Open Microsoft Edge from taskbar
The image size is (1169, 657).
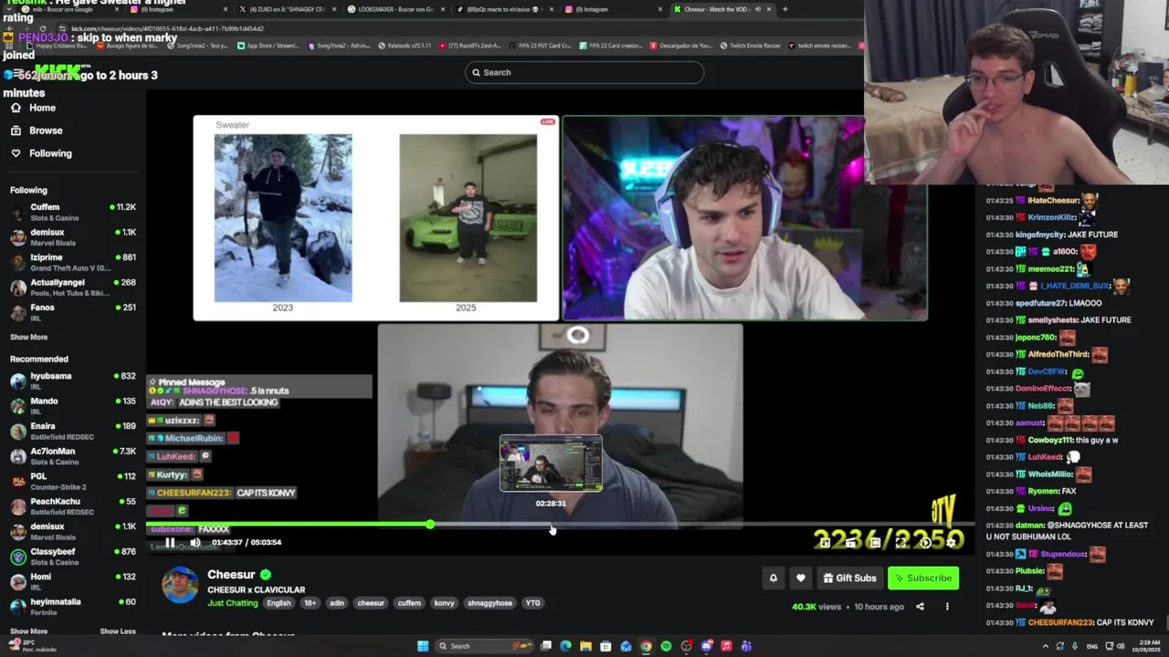[565, 646]
